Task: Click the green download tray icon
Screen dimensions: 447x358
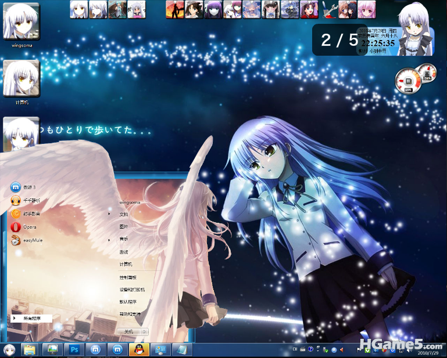Action: pos(368,350)
